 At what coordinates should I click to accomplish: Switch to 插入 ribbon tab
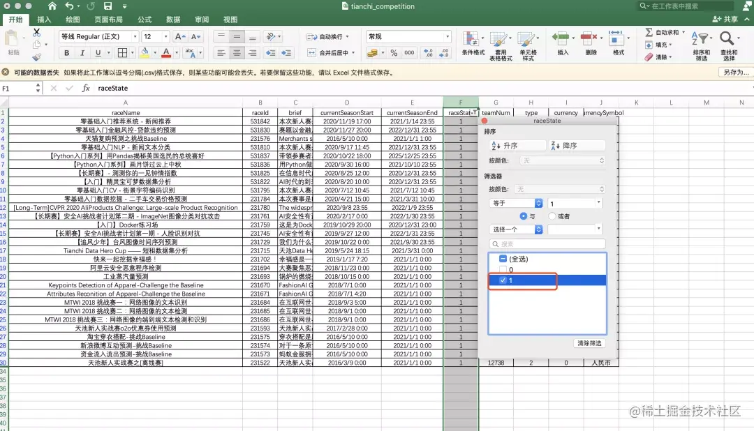tap(44, 20)
